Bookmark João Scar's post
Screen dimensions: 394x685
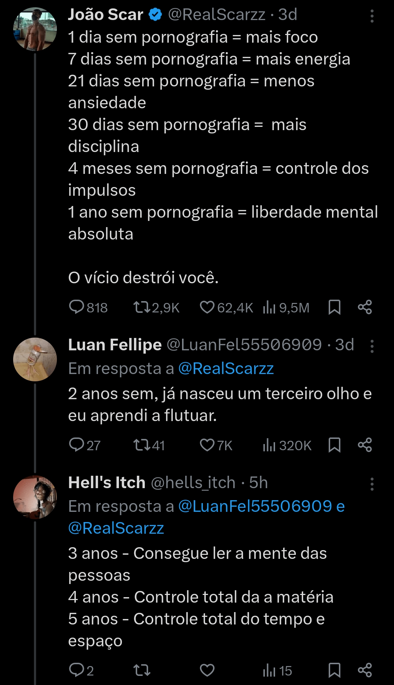[x=334, y=307]
